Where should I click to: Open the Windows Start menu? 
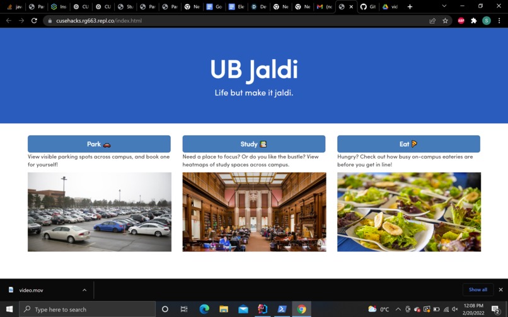coord(9,309)
